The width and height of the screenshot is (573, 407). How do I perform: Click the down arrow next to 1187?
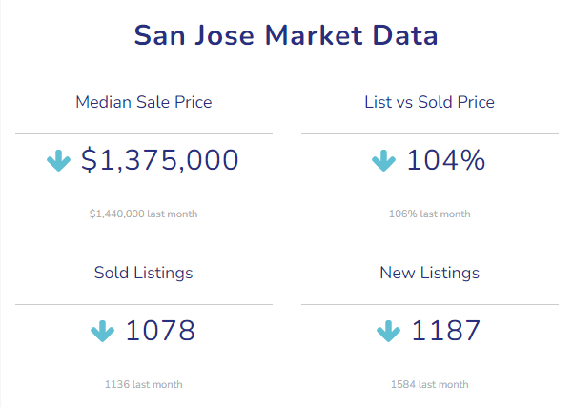(388, 332)
